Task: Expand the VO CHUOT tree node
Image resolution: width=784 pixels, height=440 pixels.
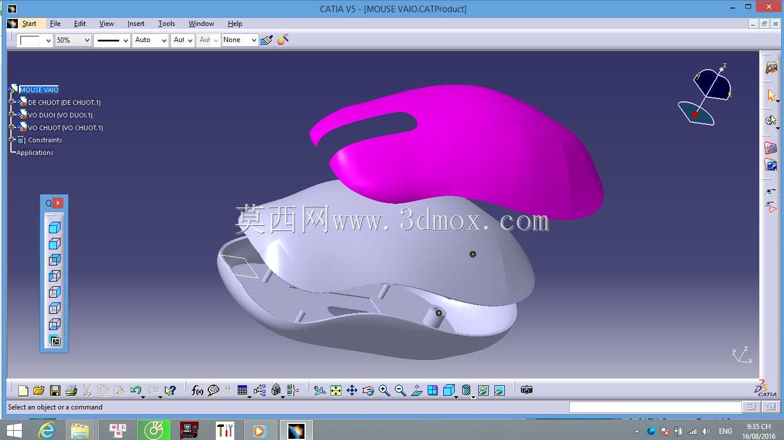Action: click(12, 127)
